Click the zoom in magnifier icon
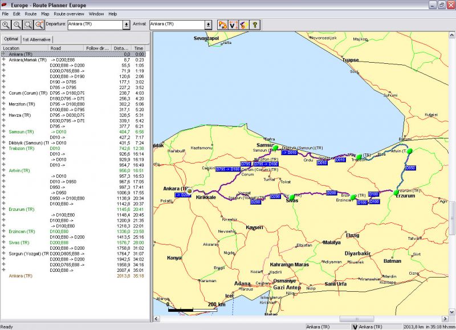Screen dimensions: 456x330 click(6, 25)
